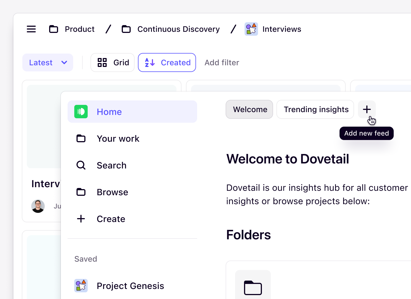Image resolution: width=411 pixels, height=299 pixels.
Task: Select the Search icon in sidebar
Action: (81, 165)
